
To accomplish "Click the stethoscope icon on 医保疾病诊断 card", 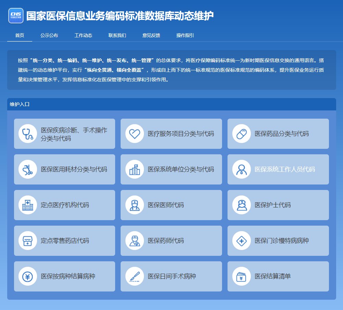I will click(28, 134).
